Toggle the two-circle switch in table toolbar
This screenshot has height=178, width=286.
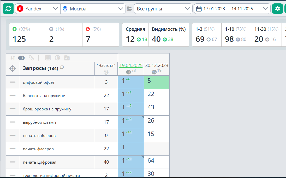[21, 58]
